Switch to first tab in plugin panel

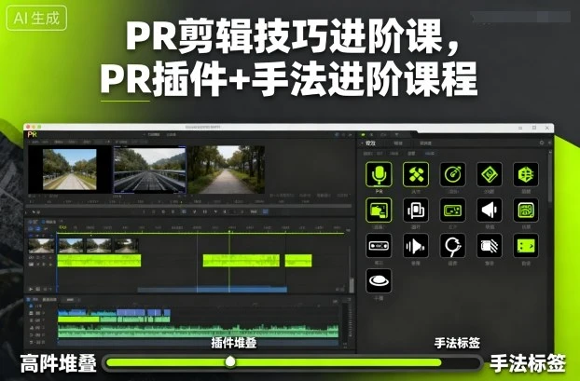click(x=373, y=143)
